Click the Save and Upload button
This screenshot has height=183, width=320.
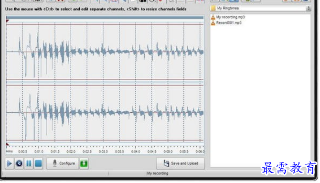181,163
